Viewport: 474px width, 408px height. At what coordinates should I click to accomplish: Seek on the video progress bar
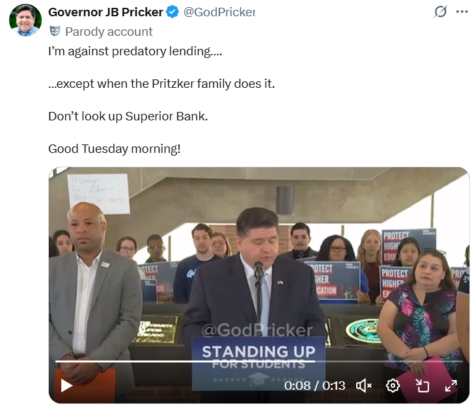pyautogui.click(x=258, y=361)
